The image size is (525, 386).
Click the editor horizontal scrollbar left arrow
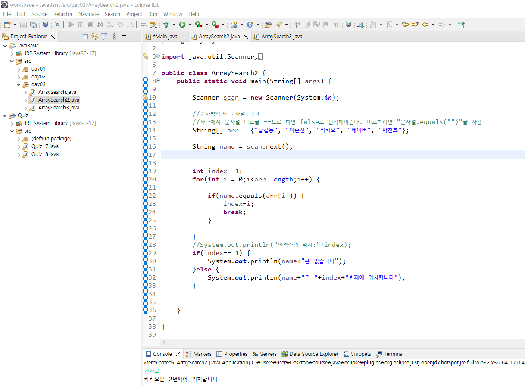[x=164, y=342]
